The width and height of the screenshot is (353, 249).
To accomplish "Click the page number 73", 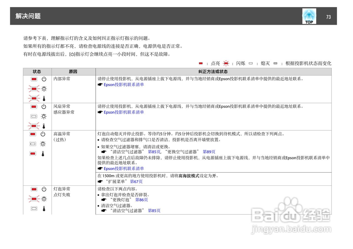I will 328,17.
